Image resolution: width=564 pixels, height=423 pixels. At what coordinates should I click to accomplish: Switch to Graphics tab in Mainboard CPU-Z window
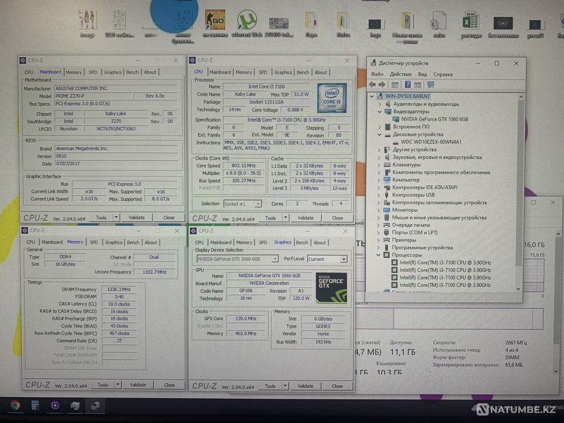coord(113,72)
